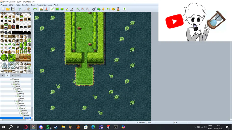The image size is (232, 130).
Task: Open WhatsApp from the taskbar
Action: [48, 127]
